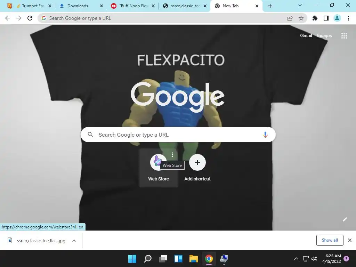Open the Windows Start menu

pos(132,259)
